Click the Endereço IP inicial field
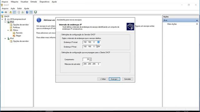 (92, 42)
